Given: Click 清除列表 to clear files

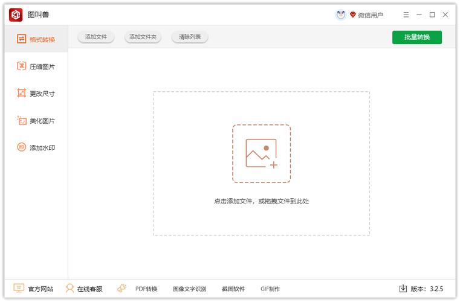Looking at the screenshot, I should tap(190, 37).
